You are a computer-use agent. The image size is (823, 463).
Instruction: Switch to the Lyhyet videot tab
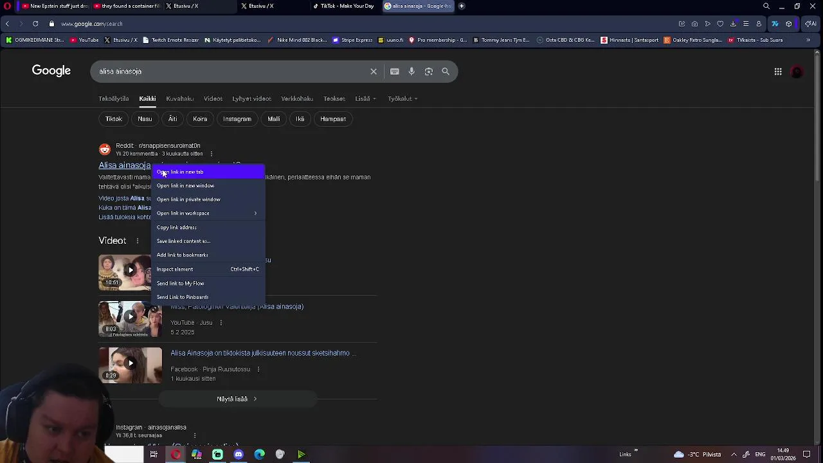pyautogui.click(x=251, y=98)
